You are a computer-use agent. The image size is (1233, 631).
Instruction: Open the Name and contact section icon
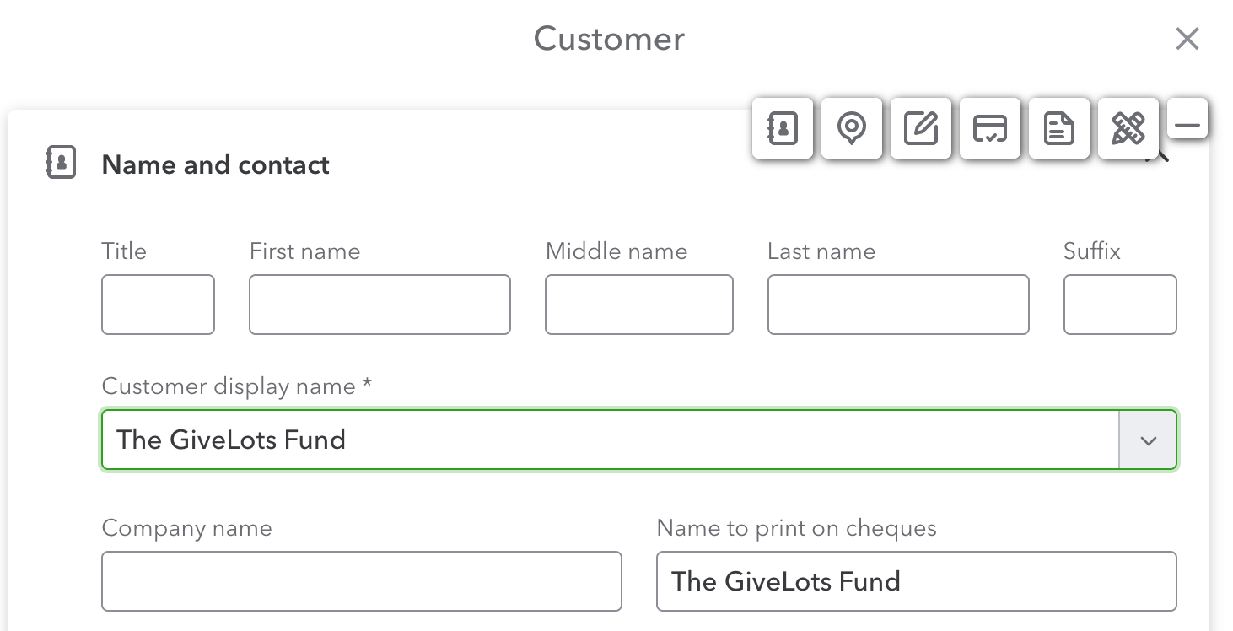pyautogui.click(x=783, y=128)
